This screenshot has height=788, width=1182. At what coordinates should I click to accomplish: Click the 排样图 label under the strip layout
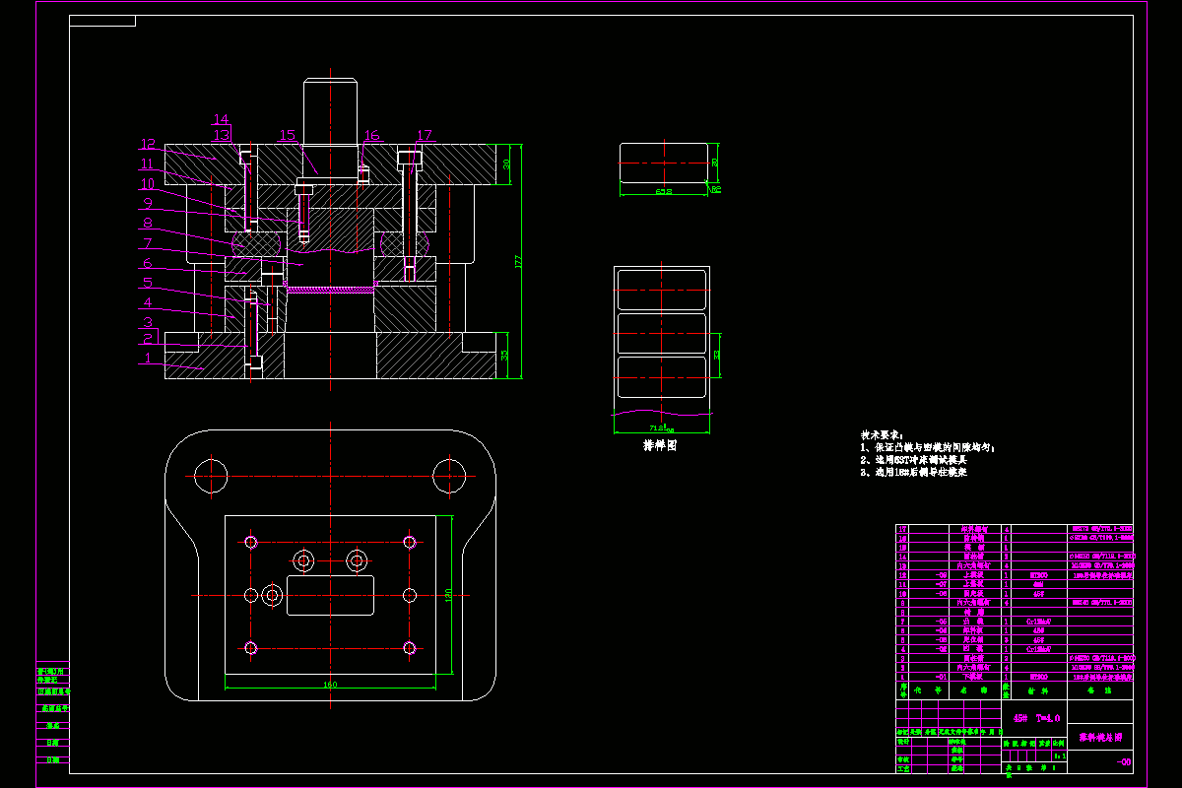(660, 445)
